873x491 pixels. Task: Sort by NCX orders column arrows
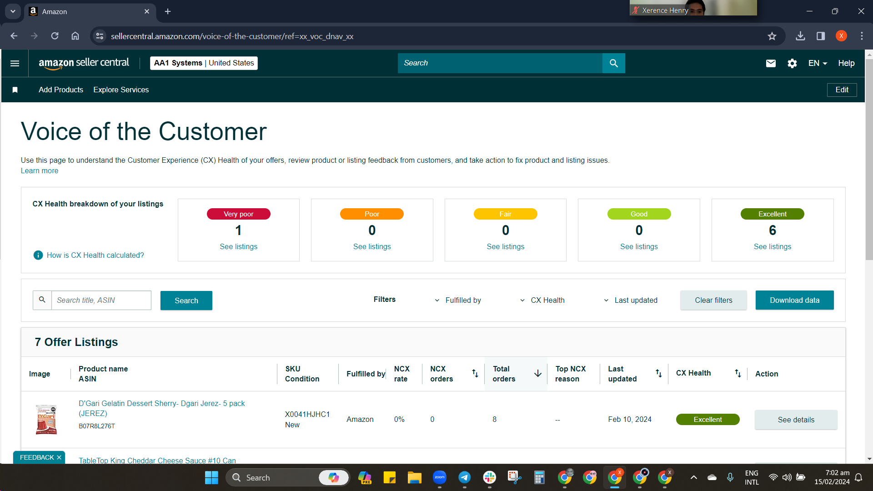[475, 373]
